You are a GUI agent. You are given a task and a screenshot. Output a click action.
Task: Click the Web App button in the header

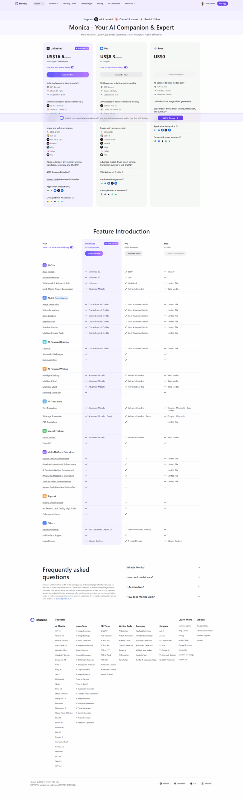(222, 4)
